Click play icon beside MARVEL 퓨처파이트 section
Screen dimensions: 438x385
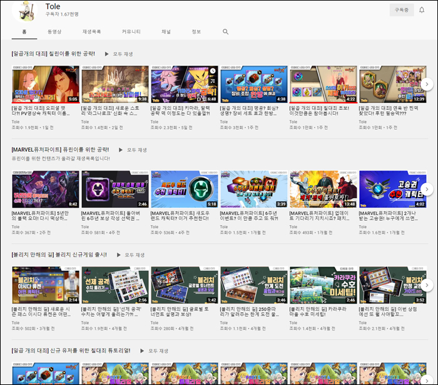pos(120,150)
